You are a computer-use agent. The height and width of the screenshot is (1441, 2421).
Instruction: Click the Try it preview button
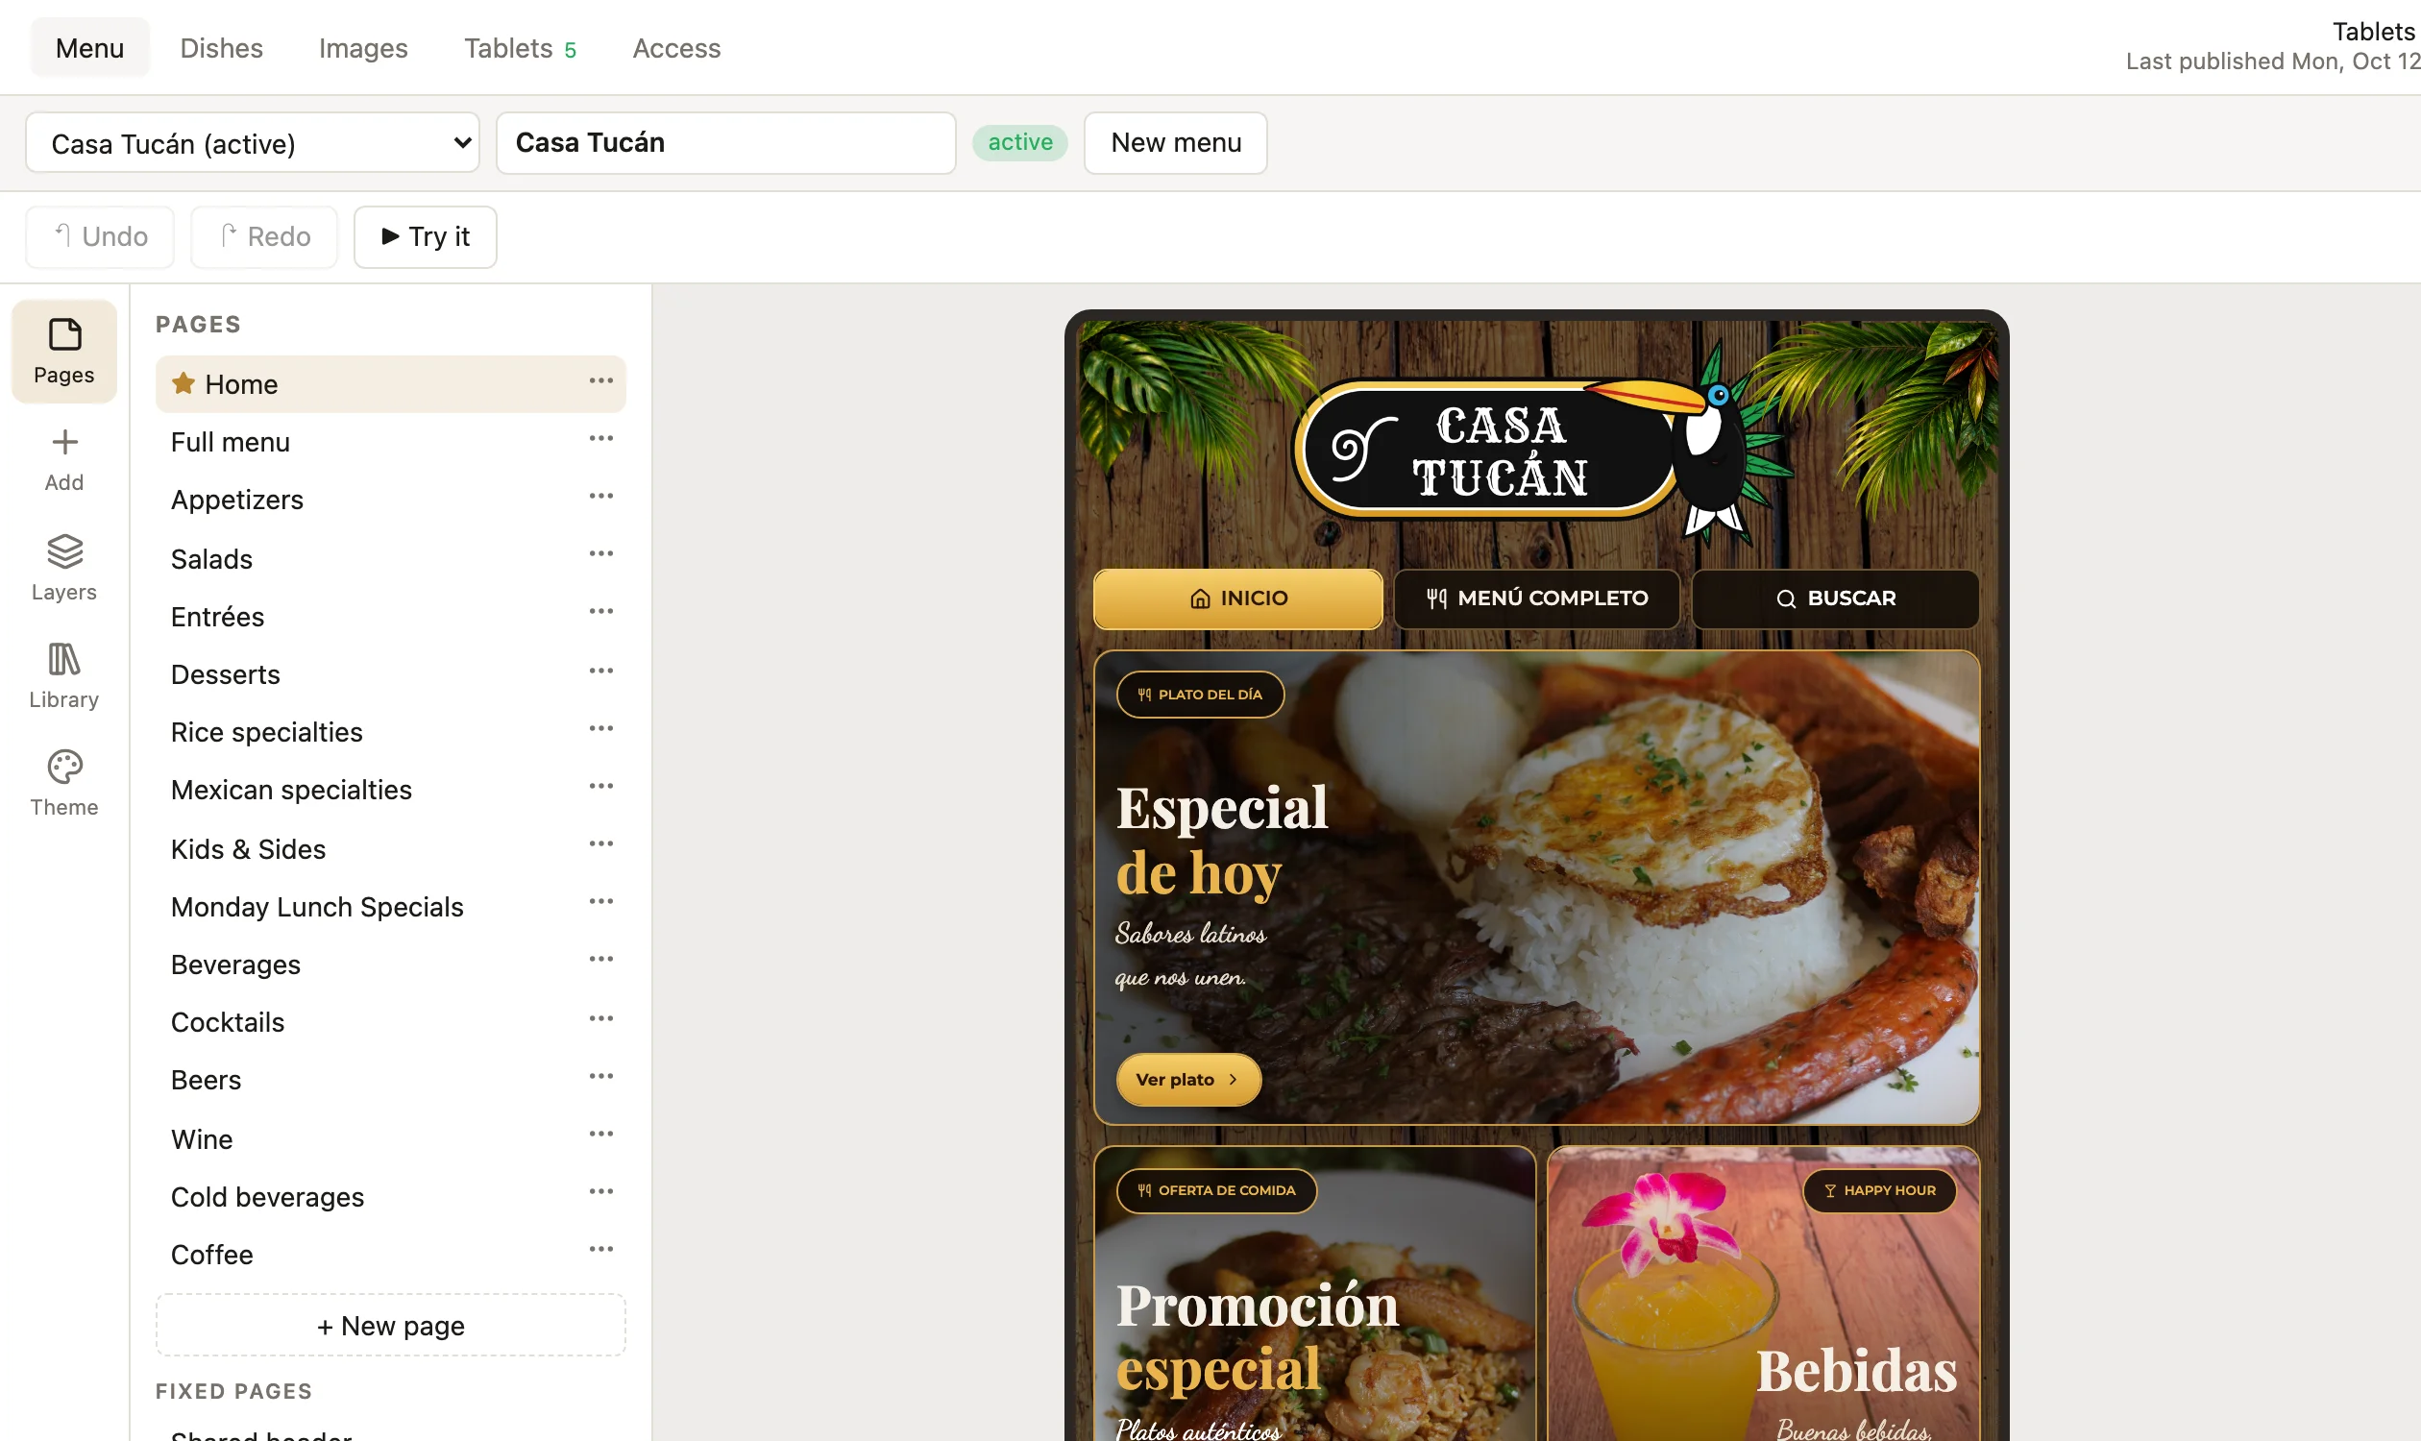tap(426, 237)
